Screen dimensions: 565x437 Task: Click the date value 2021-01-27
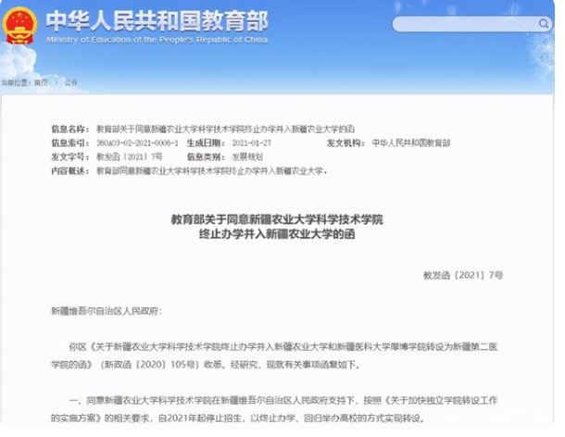[252, 143]
